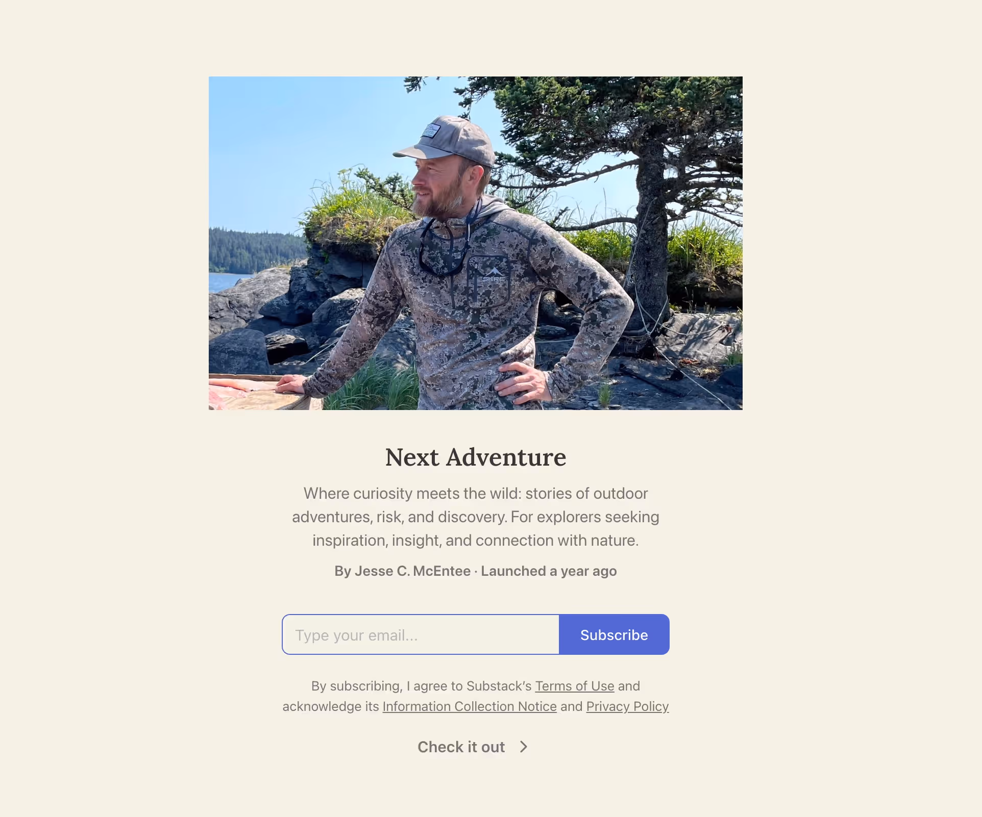Image resolution: width=982 pixels, height=817 pixels.
Task: Click the Where curiosity meets the wild description
Action: 476,517
